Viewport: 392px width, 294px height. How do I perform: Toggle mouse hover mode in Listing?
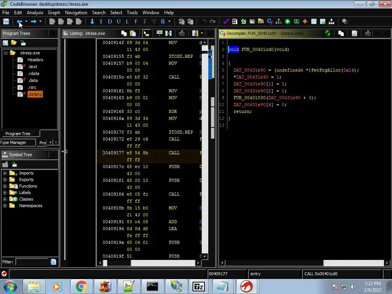click(x=146, y=33)
